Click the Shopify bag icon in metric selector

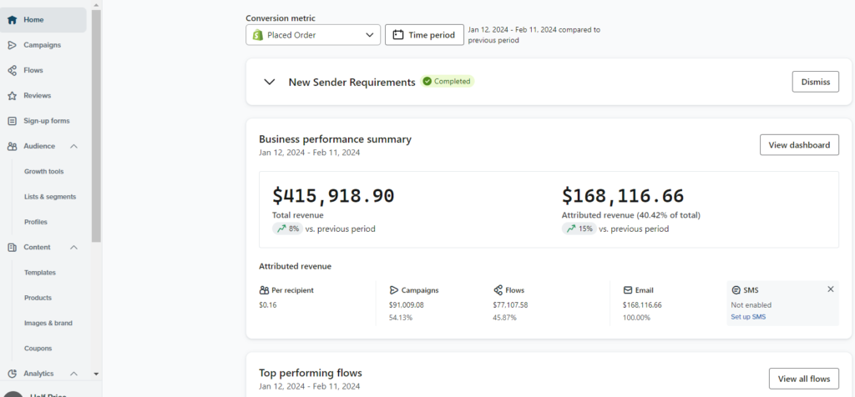[257, 35]
